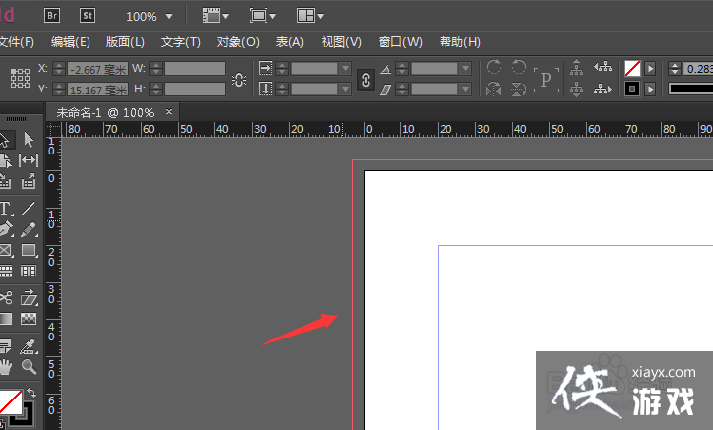Select the Pencil tool
Viewport: 713px width, 430px height.
click(29, 229)
